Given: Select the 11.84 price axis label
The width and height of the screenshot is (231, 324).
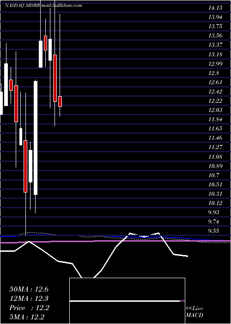Looking at the screenshot, I should click(x=215, y=119).
